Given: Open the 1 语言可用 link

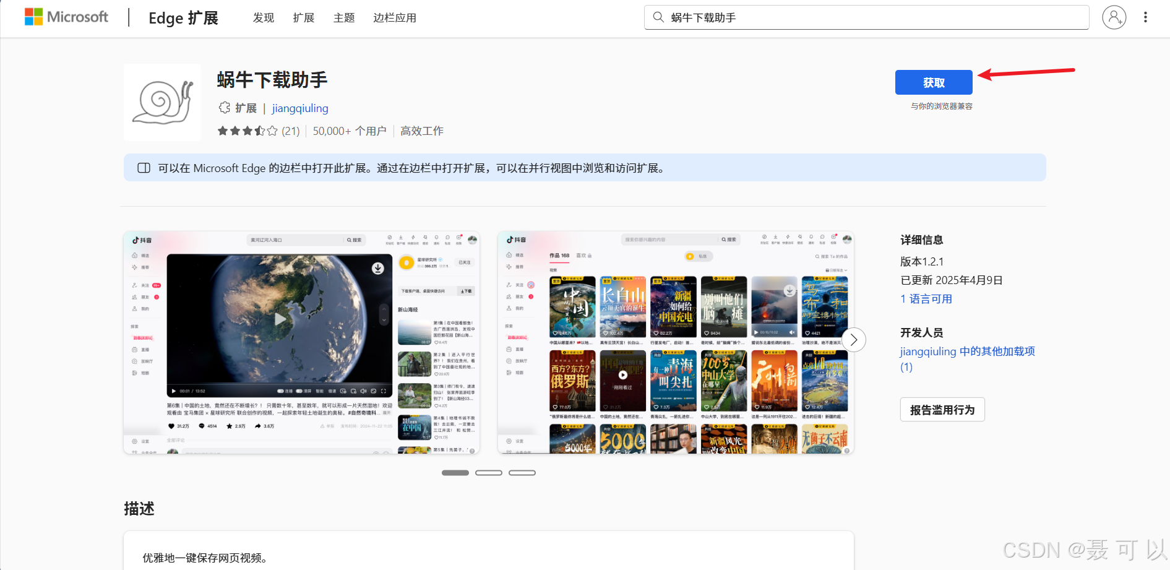Looking at the screenshot, I should (x=926, y=299).
